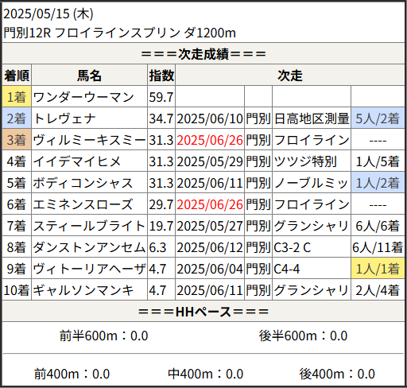Select the red 2025/06/26 date for ヴィルミーキスミー
Image resolution: width=407 pixels, height=388 pixels.
pos(210,140)
